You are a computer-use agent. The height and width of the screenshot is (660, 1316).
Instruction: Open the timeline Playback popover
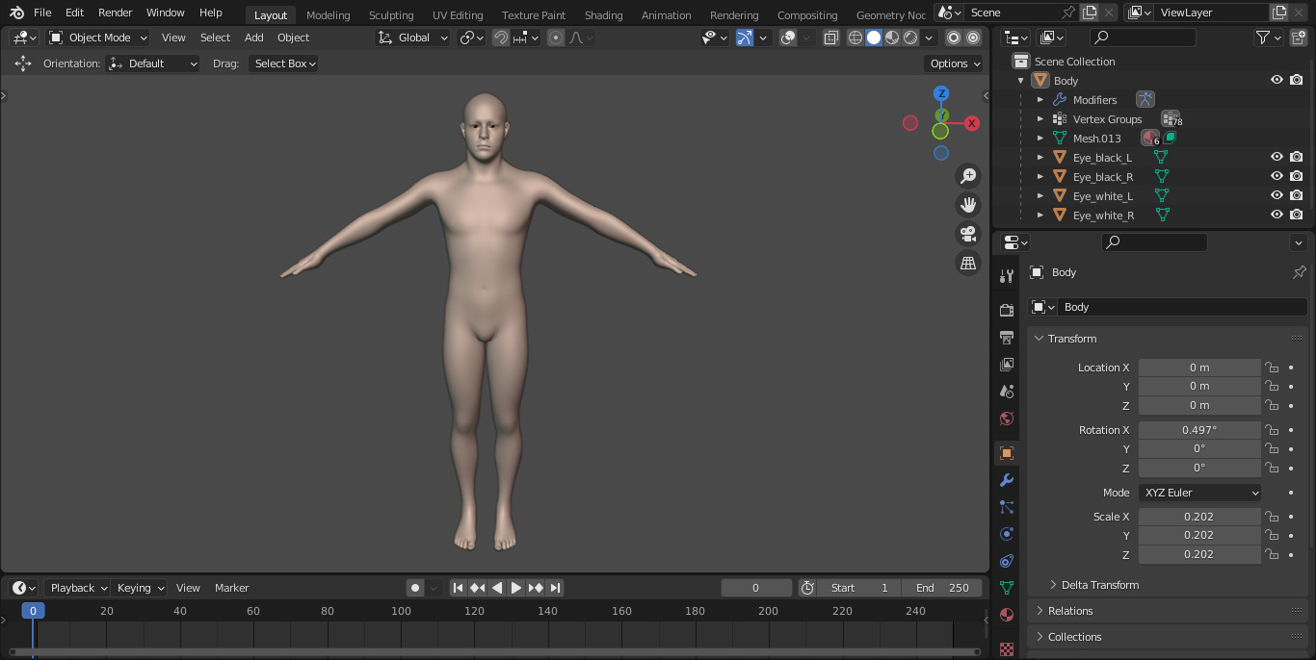tap(78, 588)
